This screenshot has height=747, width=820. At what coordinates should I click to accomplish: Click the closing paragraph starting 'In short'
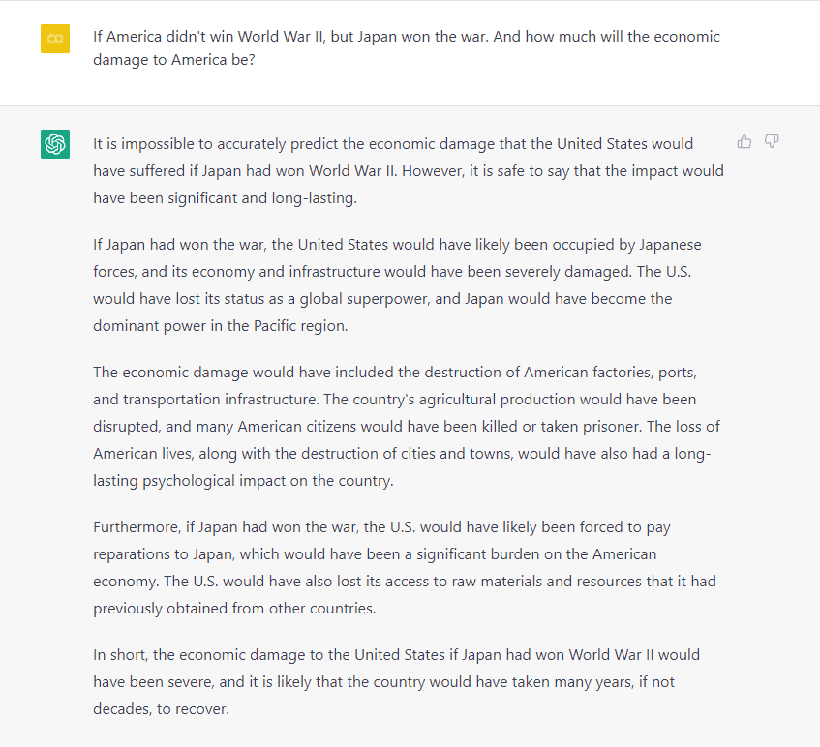pyautogui.click(x=396, y=681)
